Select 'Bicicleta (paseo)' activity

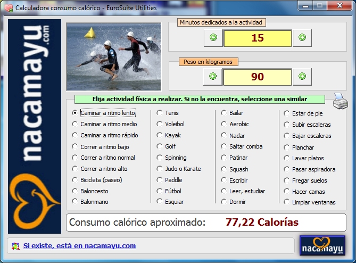(x=75, y=180)
